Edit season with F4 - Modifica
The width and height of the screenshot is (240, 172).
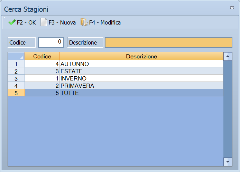[x=105, y=23]
